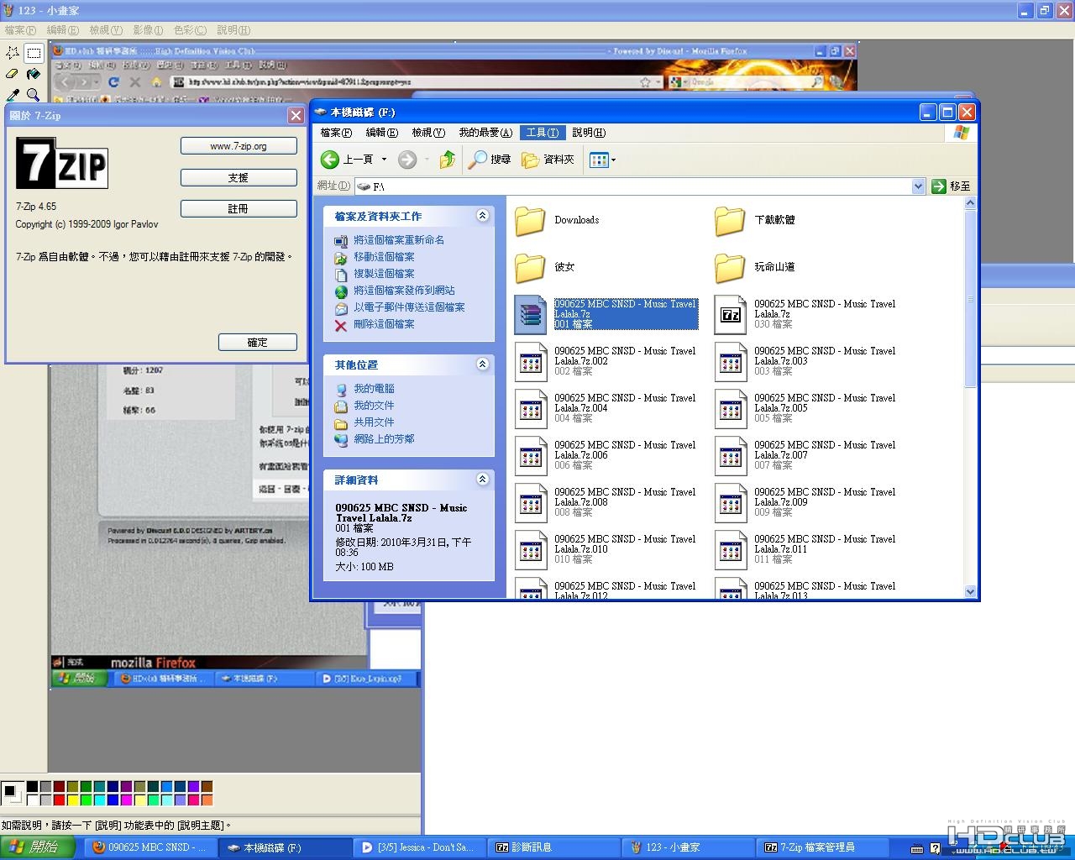Screen dimensions: 1075x860
Task: Collapse the 詳細資料 details panel
Action: coord(482,480)
